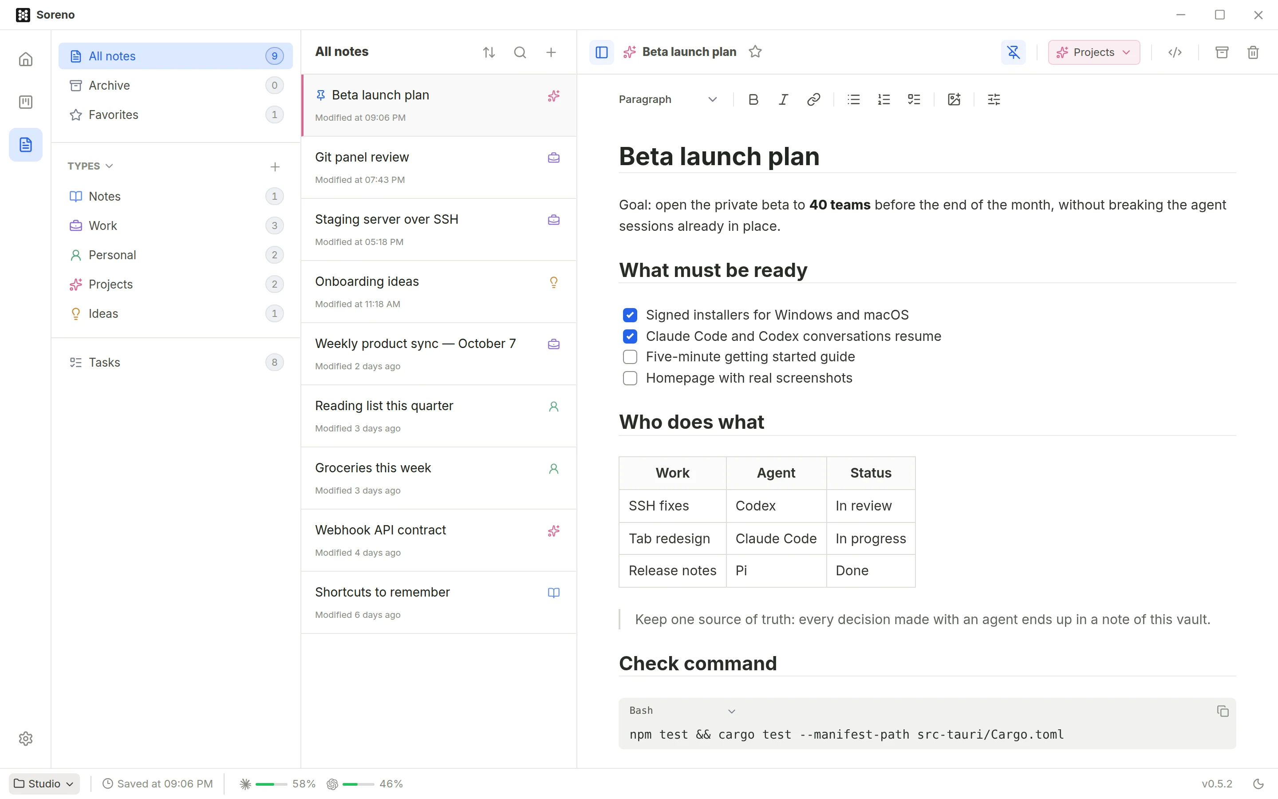The height and width of the screenshot is (799, 1278).
Task: Open the Onboarding ideas note
Action: click(439, 292)
